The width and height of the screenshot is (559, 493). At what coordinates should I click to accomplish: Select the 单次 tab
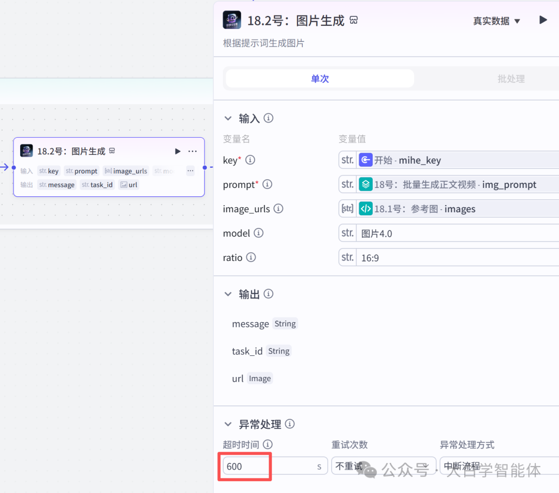pyautogui.click(x=320, y=79)
